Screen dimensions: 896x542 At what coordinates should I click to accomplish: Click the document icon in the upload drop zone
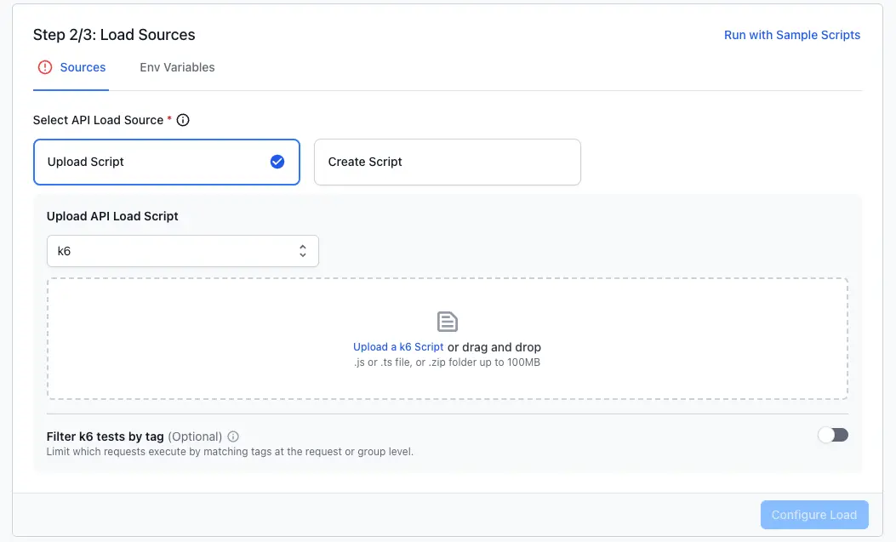tap(448, 322)
